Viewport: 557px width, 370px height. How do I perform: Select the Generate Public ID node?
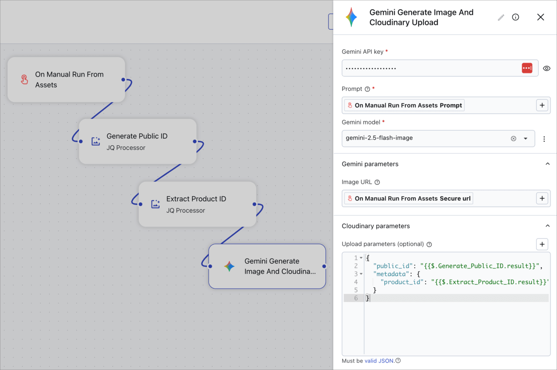coord(137,141)
